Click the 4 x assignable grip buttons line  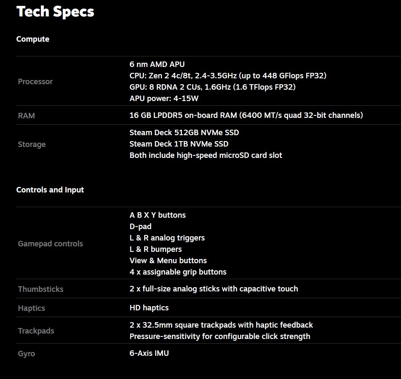(x=178, y=272)
